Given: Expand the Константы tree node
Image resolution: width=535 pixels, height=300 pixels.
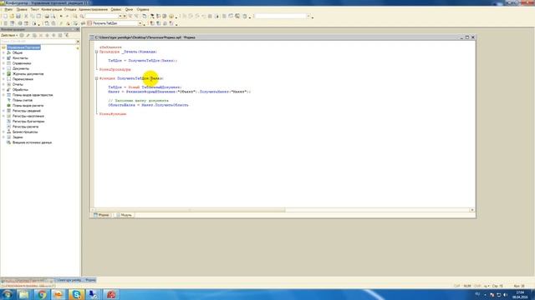Looking at the screenshot, I should (3, 58).
